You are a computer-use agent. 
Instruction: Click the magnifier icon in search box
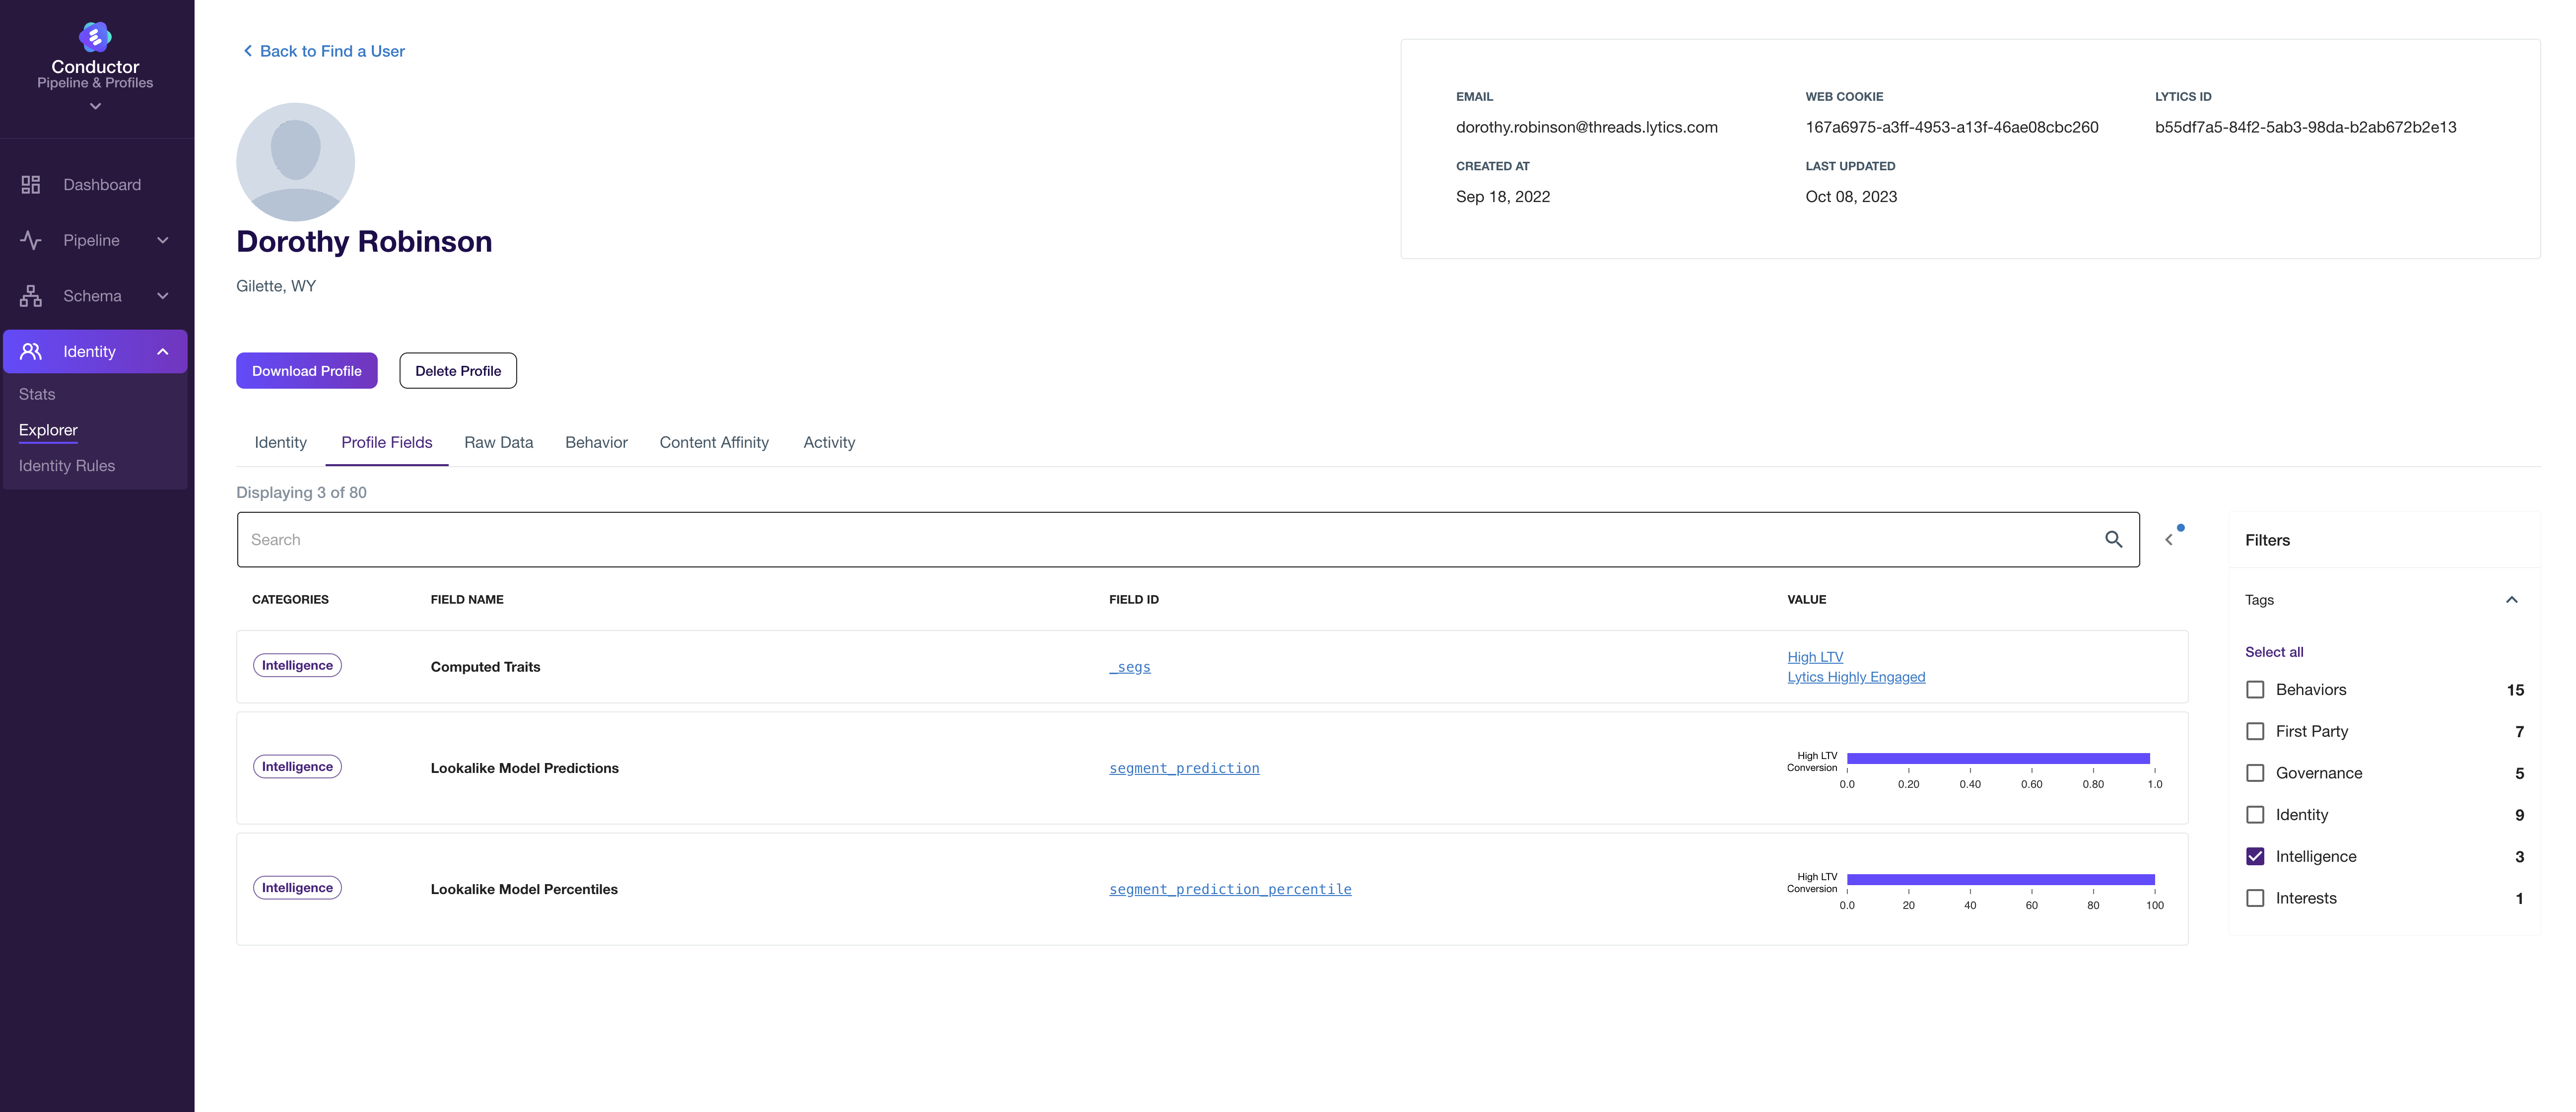tap(2113, 539)
